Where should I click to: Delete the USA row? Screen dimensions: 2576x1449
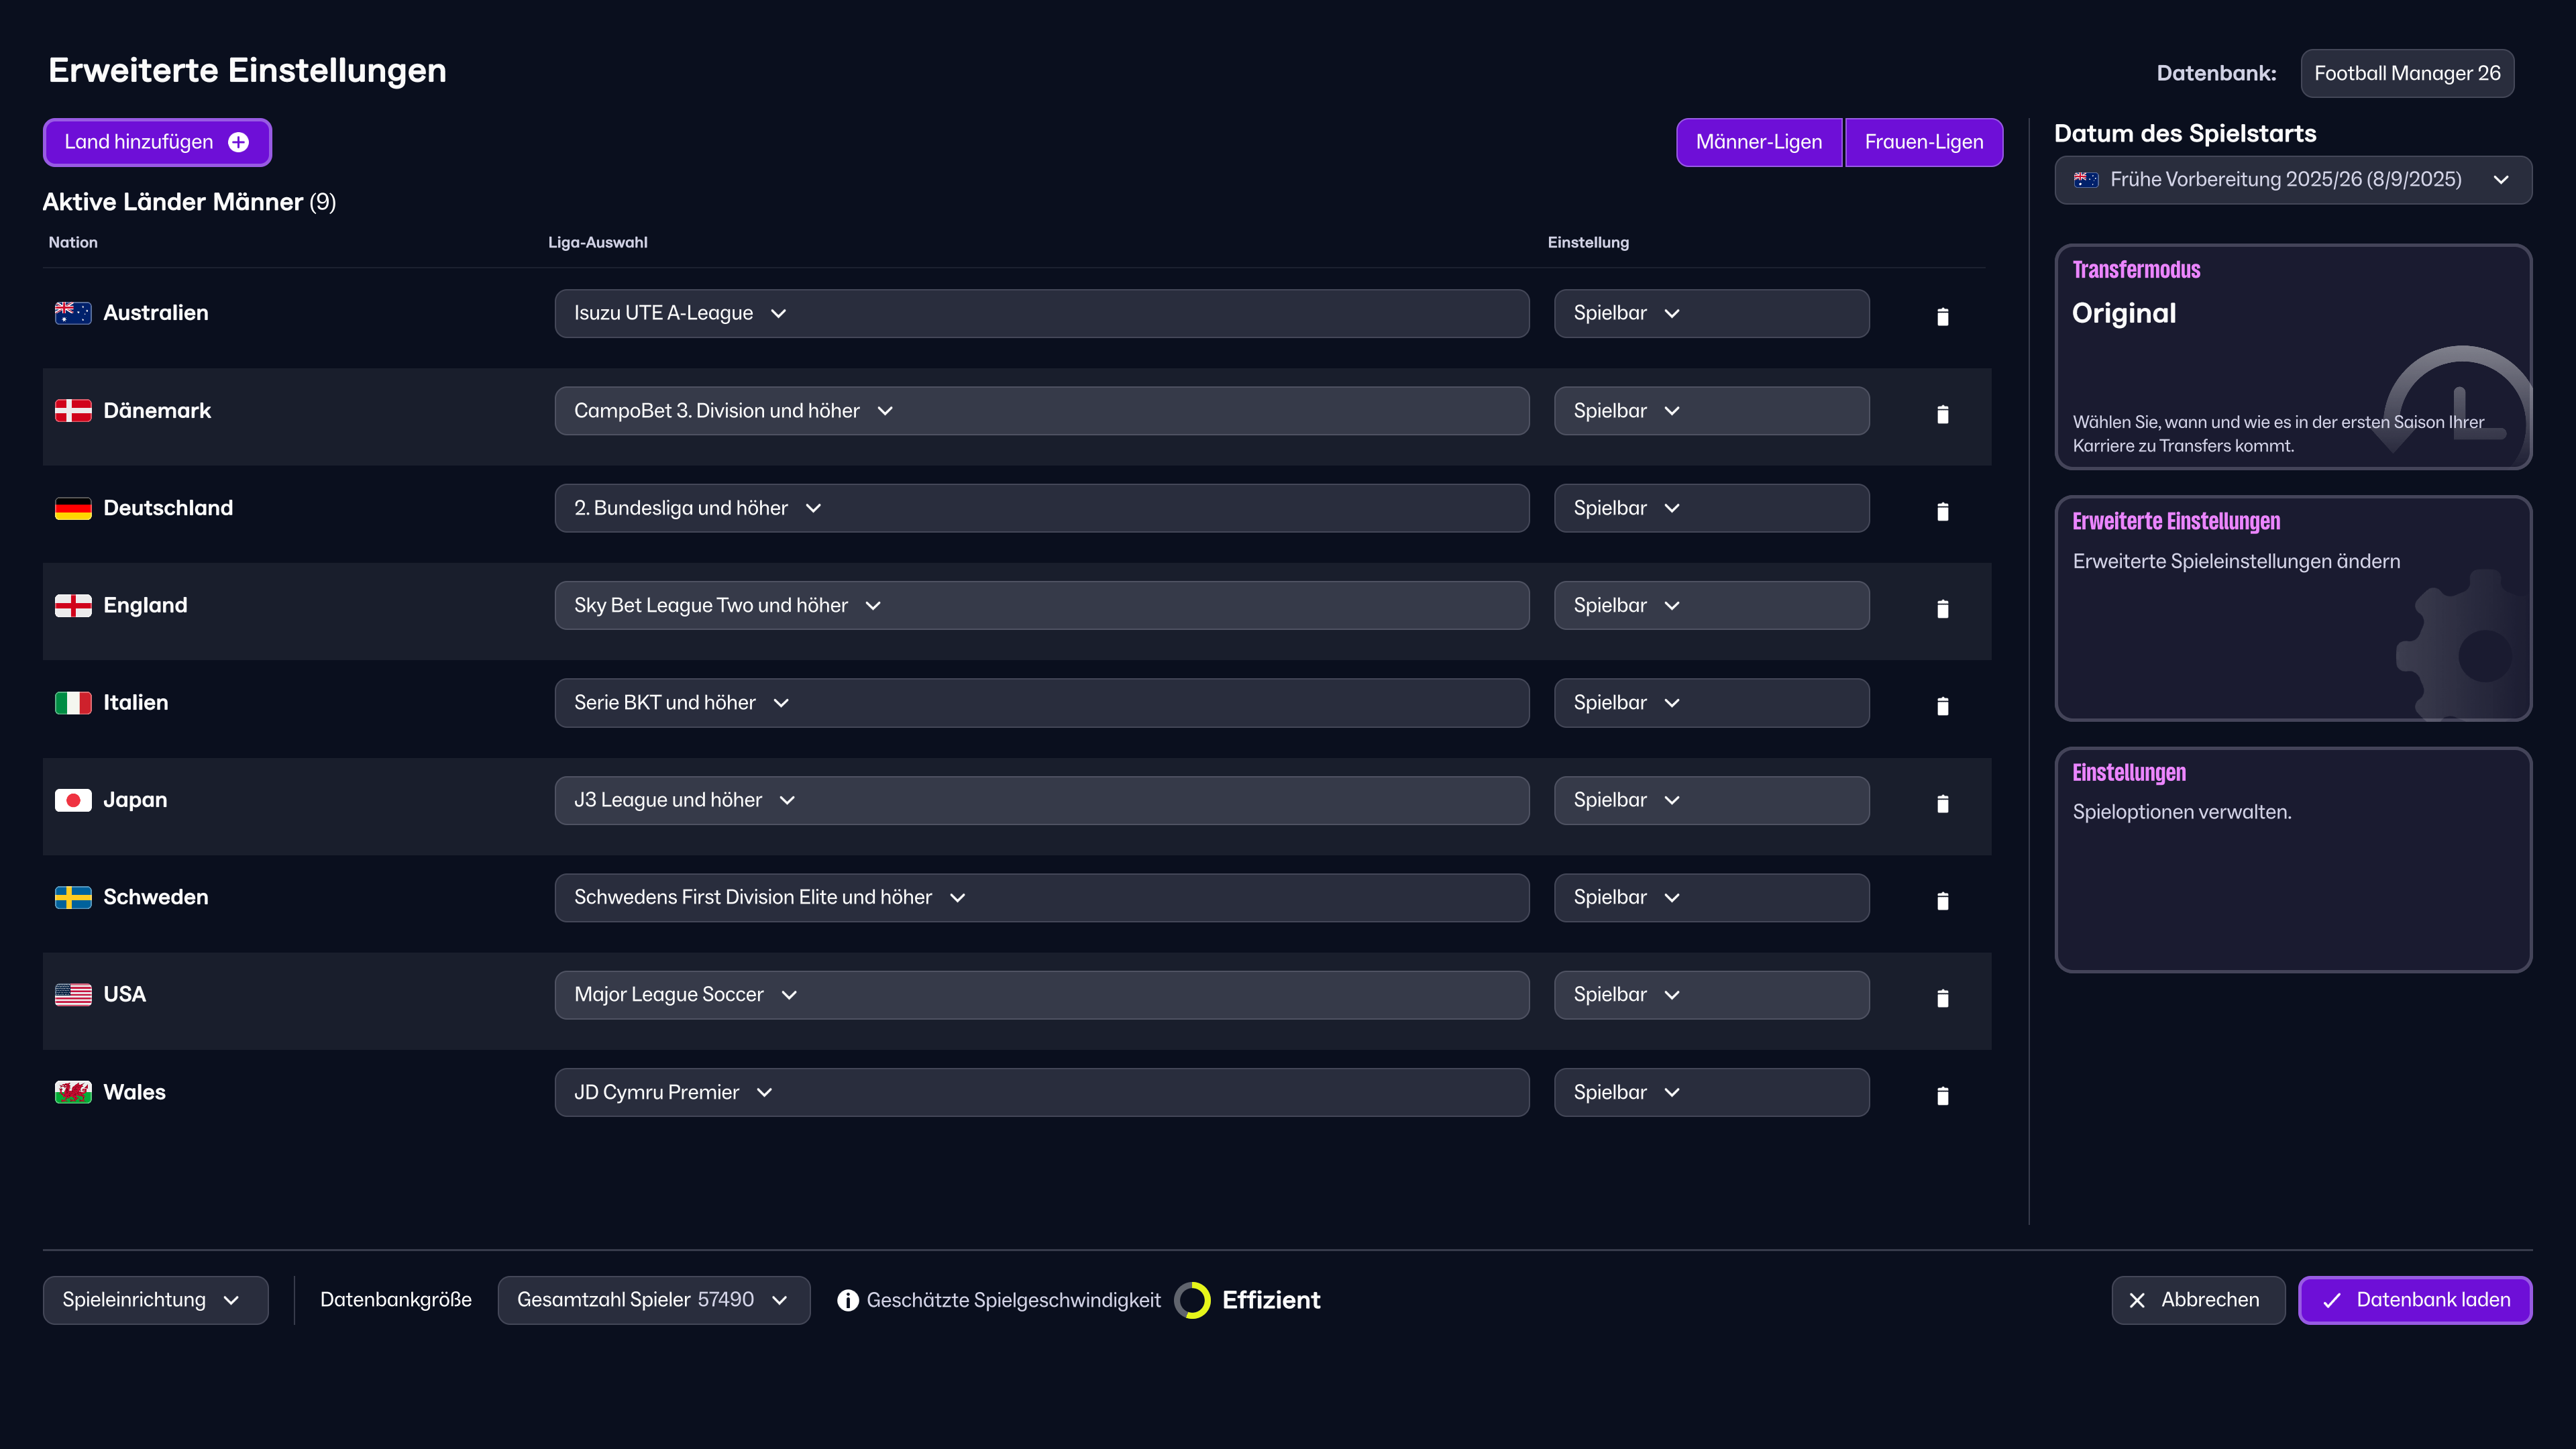1943,998
